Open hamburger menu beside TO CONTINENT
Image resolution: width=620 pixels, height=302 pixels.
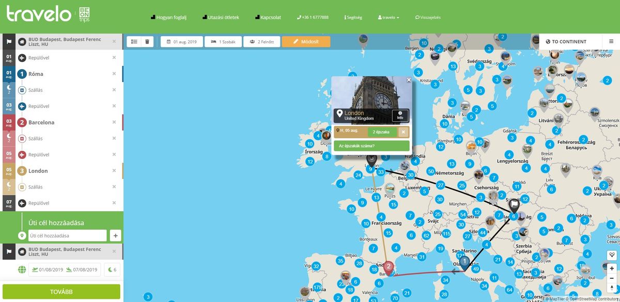(611, 41)
